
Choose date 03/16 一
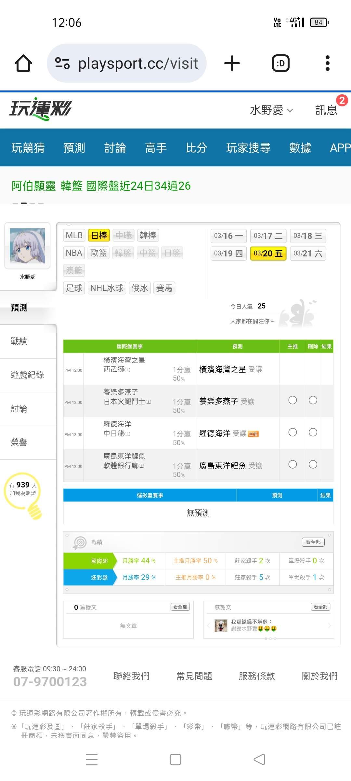point(228,236)
